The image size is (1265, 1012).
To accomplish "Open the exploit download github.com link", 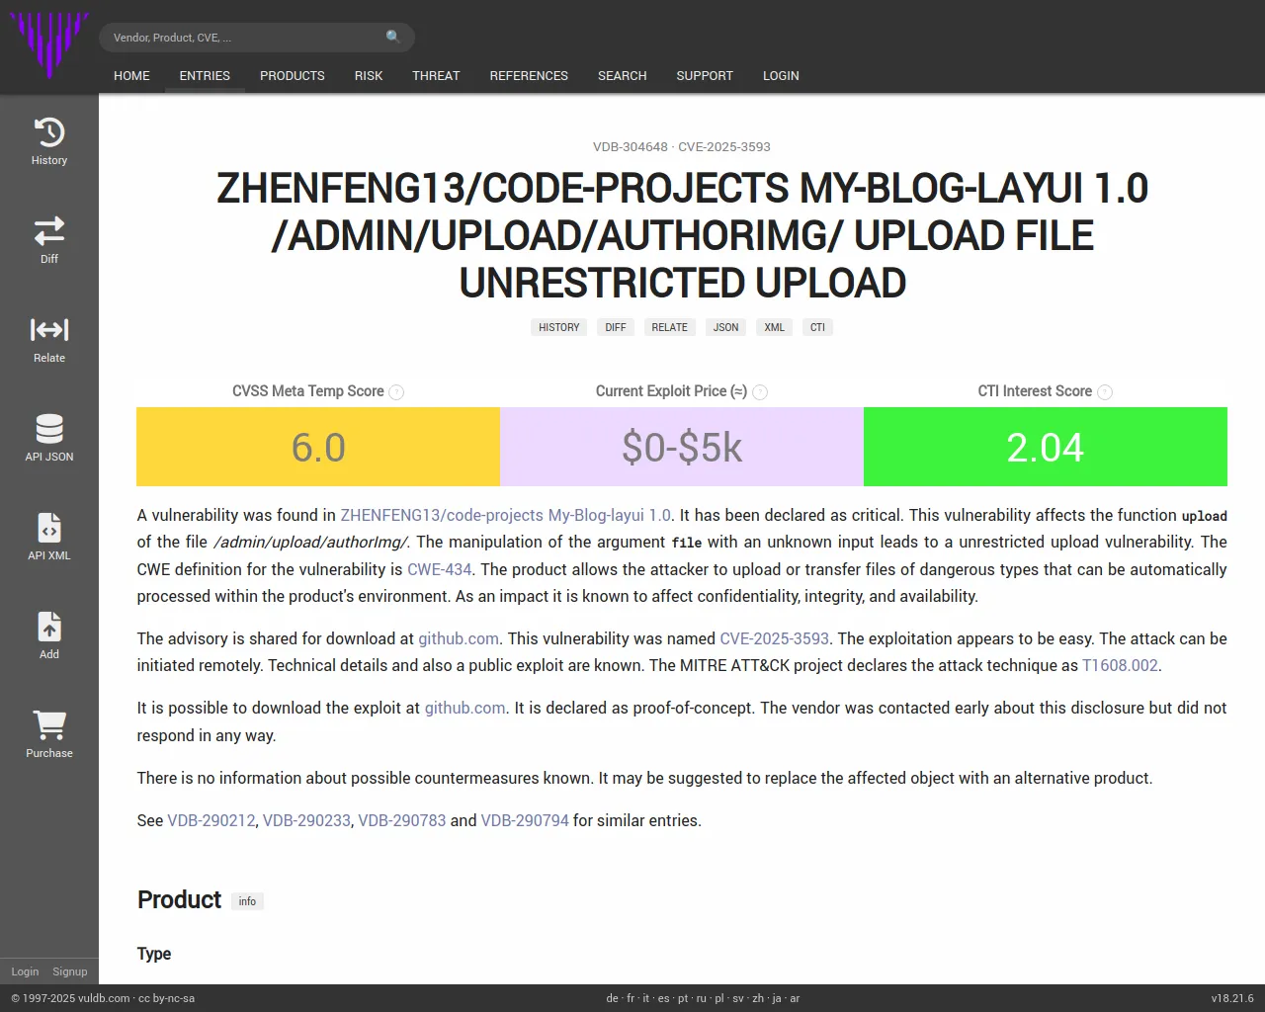I will click(x=465, y=708).
